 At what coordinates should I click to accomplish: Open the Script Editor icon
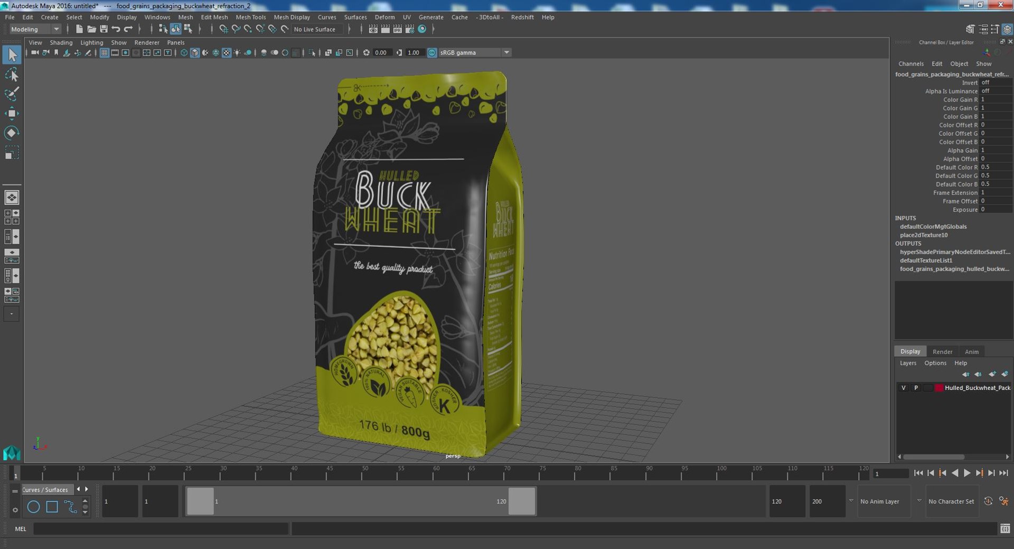point(1004,528)
